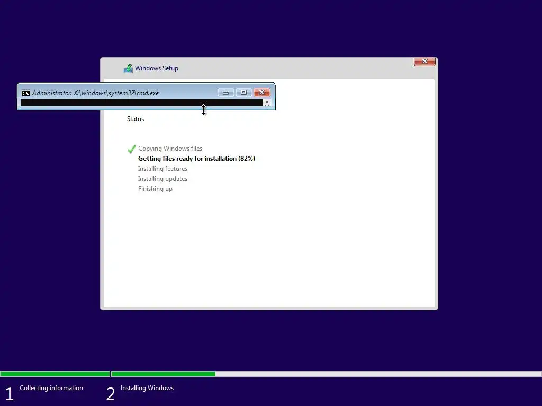
Task: Click the Installing Windows progress bar
Action: click(x=326, y=374)
